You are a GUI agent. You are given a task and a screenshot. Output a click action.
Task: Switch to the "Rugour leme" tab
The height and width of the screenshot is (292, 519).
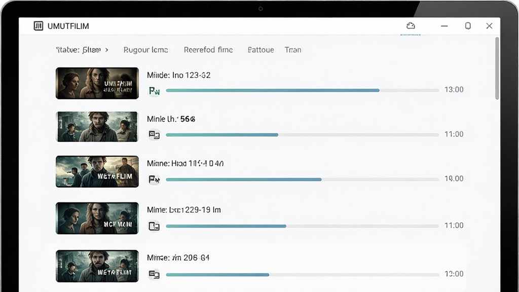click(x=145, y=50)
